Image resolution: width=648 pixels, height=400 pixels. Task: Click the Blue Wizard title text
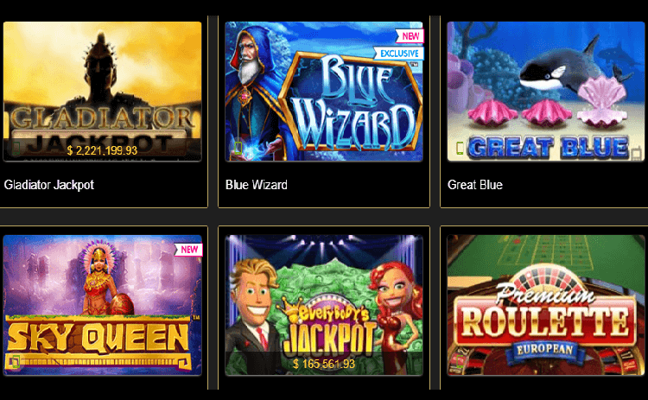pos(257,185)
